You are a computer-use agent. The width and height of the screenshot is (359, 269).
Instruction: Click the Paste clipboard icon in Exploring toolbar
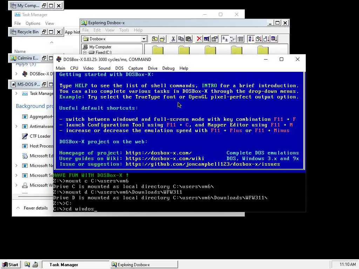point(189,39)
